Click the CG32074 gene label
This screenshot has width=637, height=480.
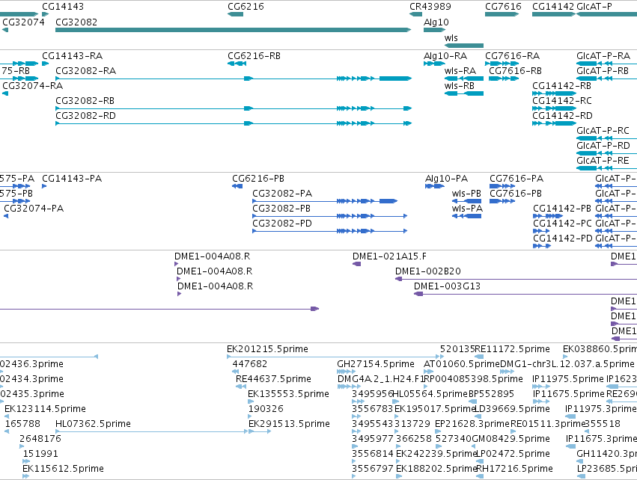[23, 22]
